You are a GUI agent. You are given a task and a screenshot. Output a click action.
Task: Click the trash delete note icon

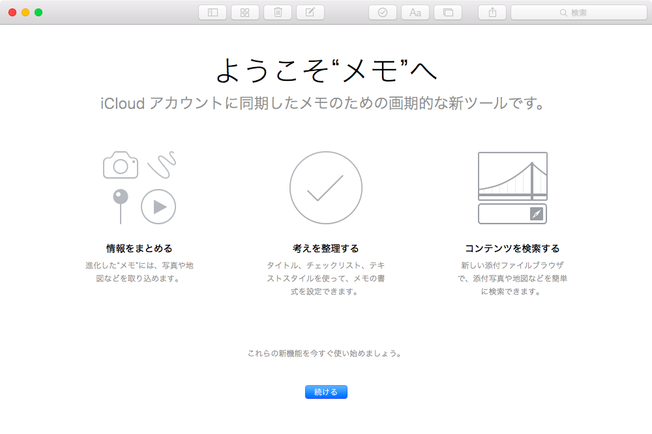click(278, 12)
